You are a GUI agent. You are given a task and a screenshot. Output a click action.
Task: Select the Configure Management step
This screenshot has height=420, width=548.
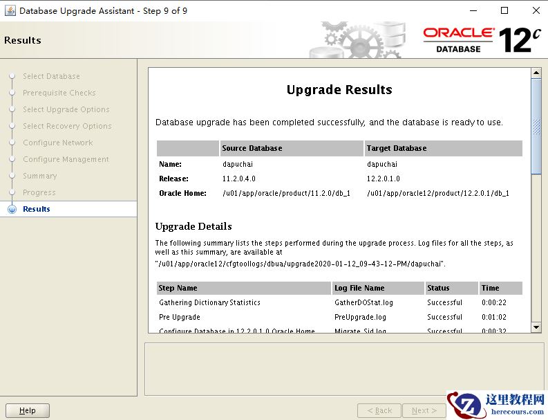click(x=66, y=159)
